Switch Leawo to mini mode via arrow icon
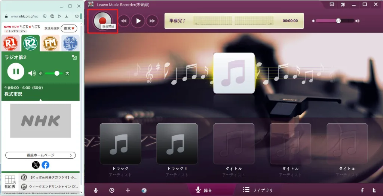 point(343,4)
